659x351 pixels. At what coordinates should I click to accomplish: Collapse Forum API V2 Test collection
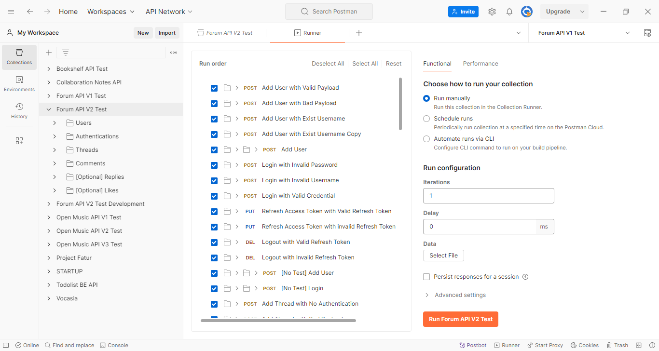(x=49, y=109)
